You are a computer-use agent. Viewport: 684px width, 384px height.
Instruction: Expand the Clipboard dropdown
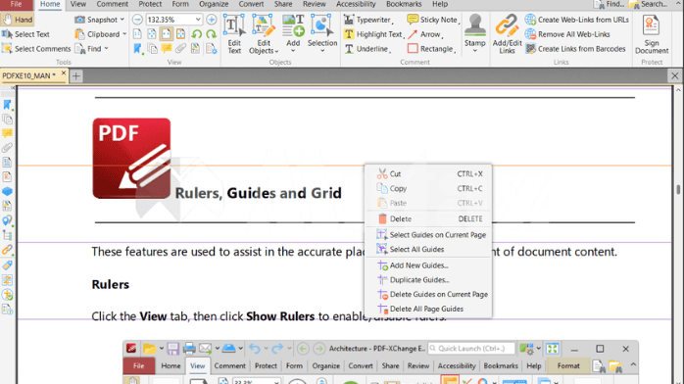coord(124,34)
